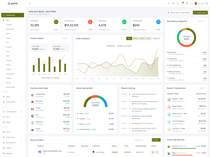The width and height of the screenshot is (210, 157).
Task: Check the select-all checkbox in Recent Orders
Action: [x=32, y=146]
